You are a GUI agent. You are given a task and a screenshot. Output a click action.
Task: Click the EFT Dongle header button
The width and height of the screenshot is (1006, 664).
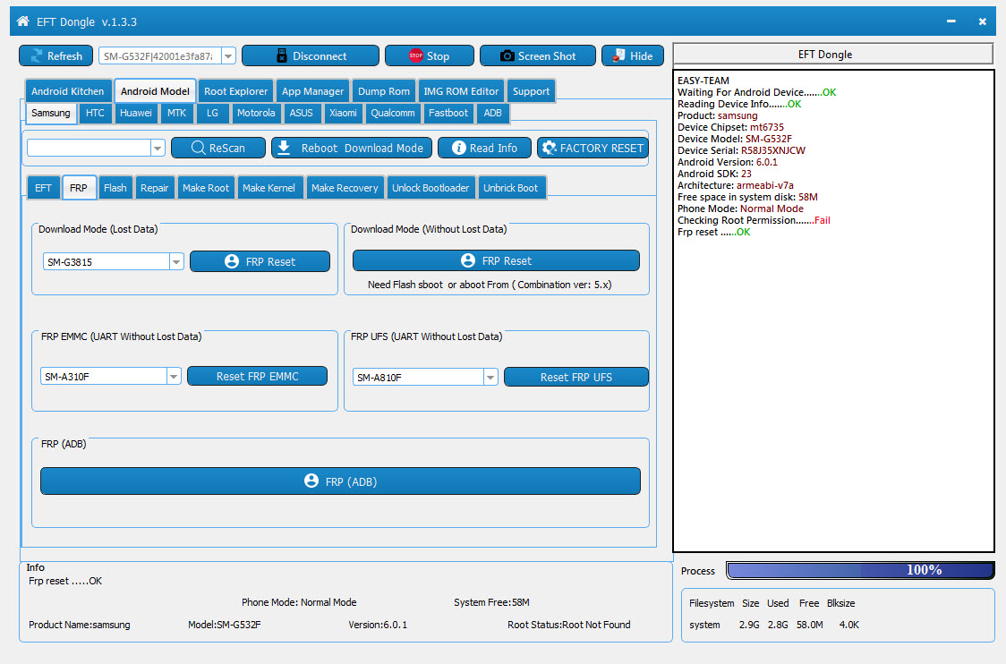[x=832, y=55]
